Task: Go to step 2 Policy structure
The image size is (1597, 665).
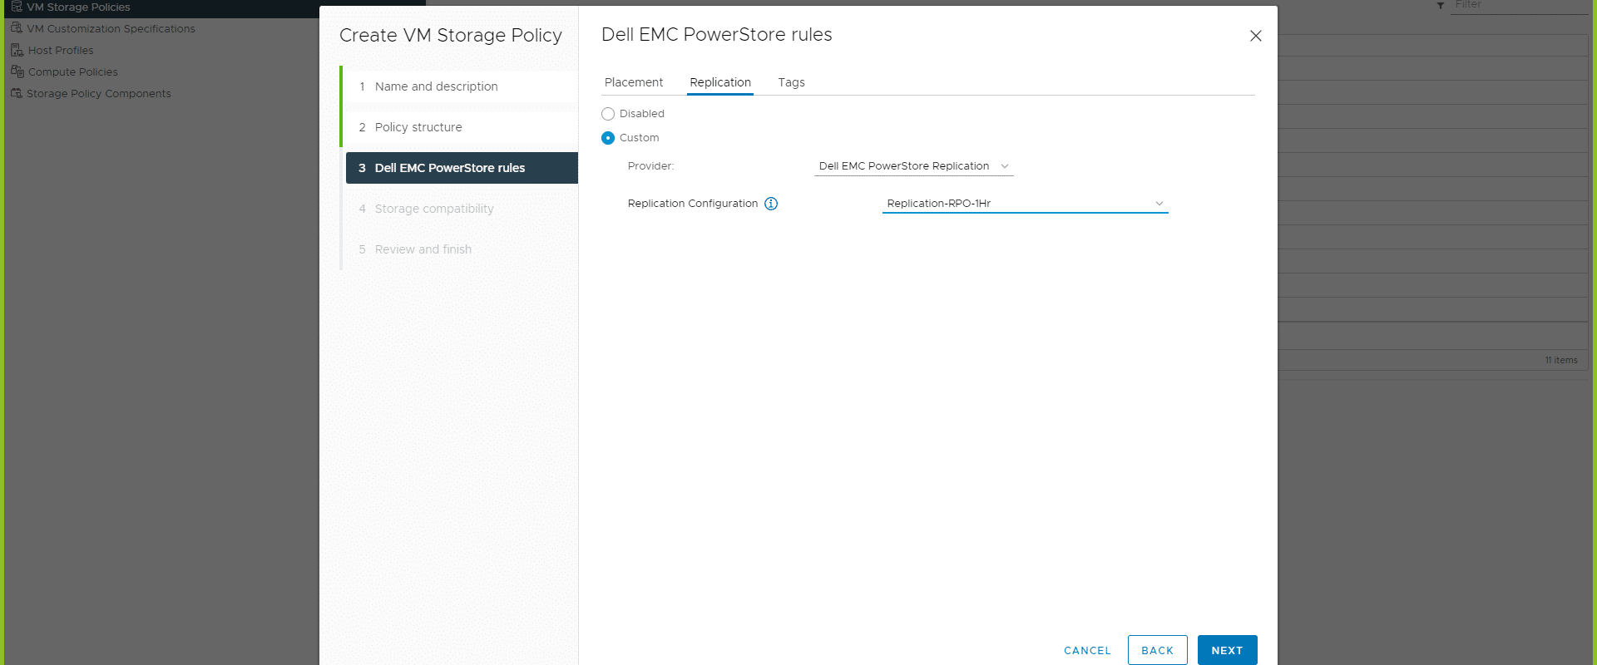Action: coord(462,127)
